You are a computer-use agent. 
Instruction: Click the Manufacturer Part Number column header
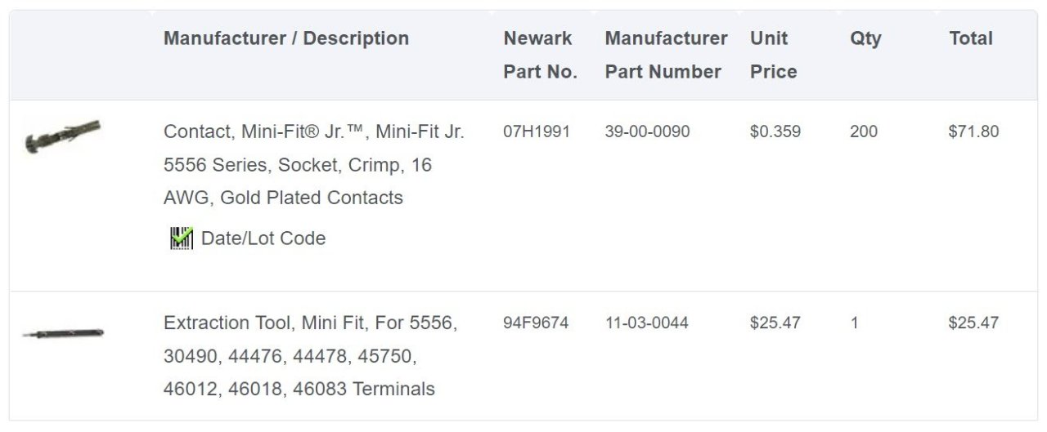coord(666,55)
